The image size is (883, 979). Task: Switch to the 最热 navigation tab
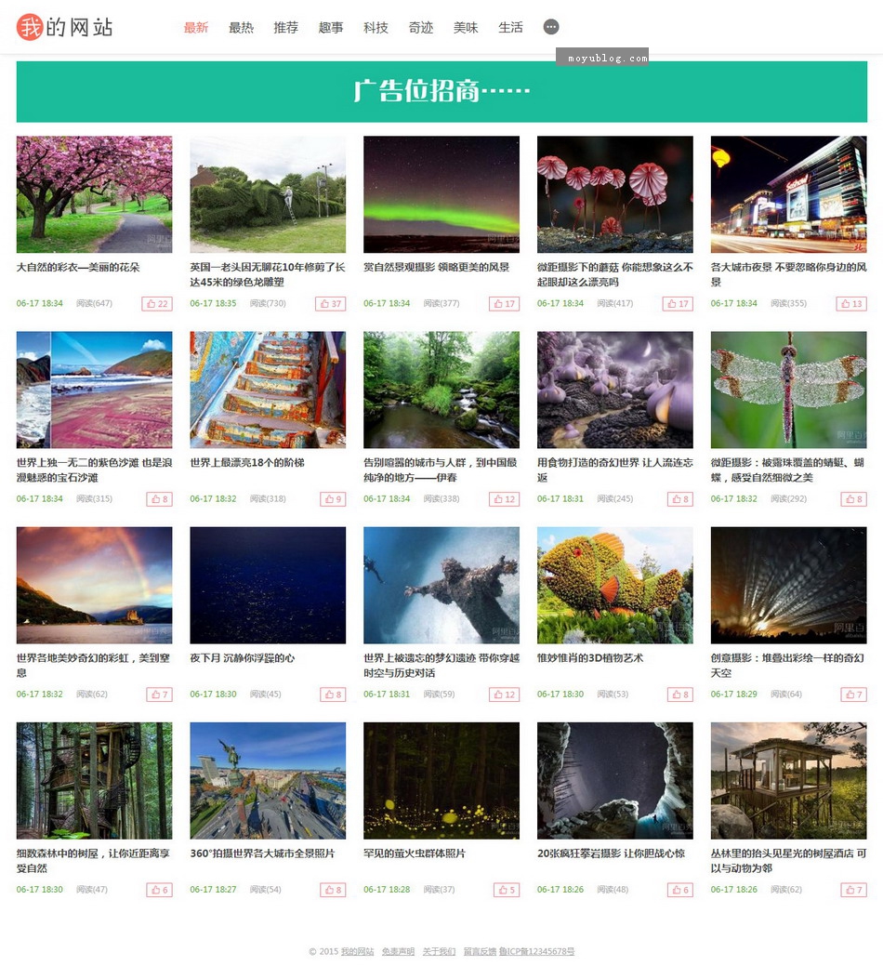point(241,28)
